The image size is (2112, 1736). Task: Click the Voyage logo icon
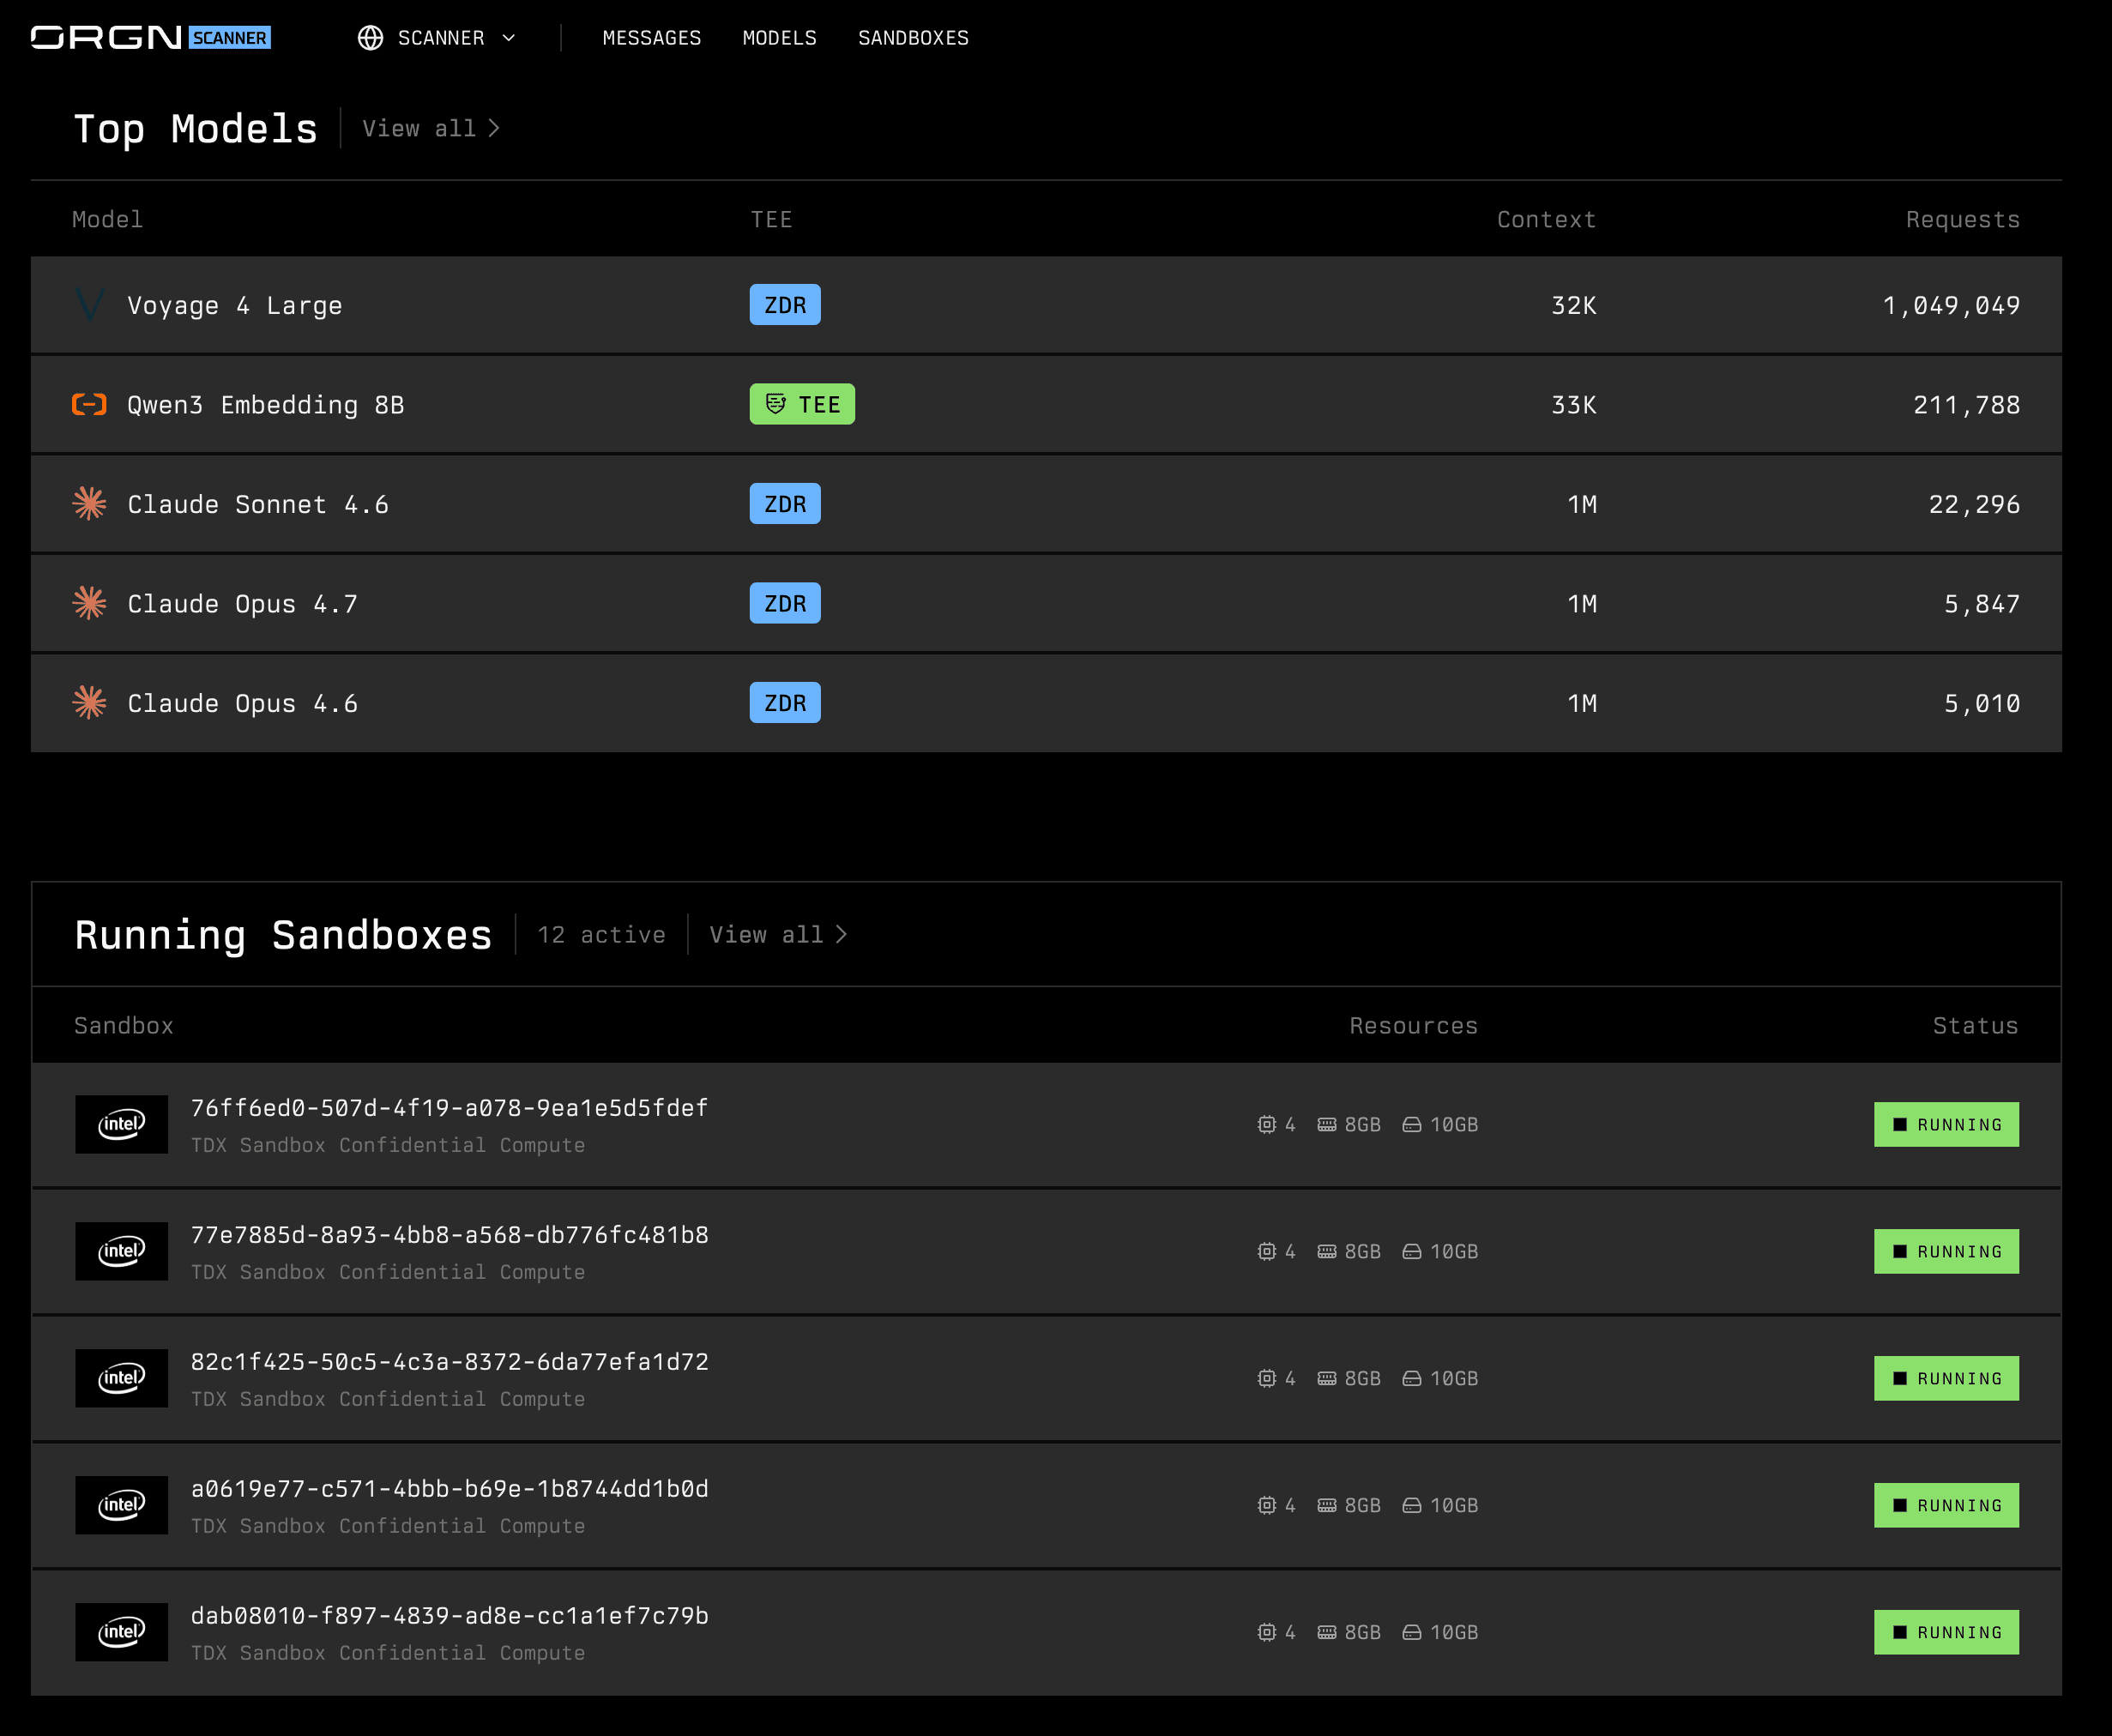pyautogui.click(x=90, y=305)
